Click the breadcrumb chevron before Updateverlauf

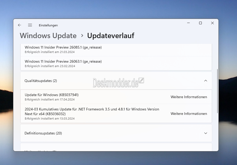pyautogui.click(x=82, y=36)
